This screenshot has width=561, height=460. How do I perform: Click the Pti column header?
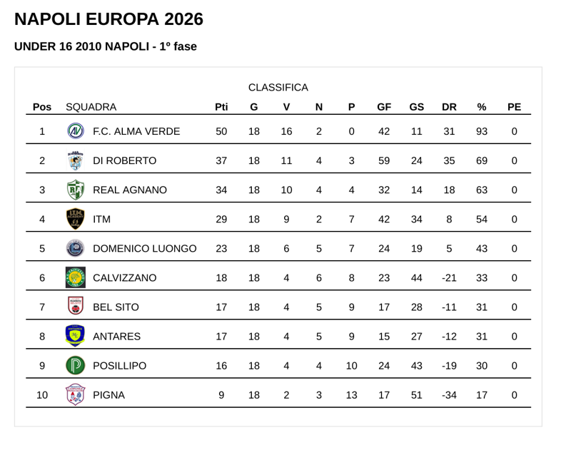[x=221, y=107]
